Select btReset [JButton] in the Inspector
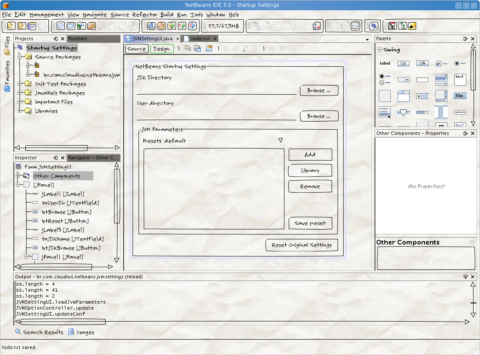The height and width of the screenshot is (355, 480). [x=65, y=221]
